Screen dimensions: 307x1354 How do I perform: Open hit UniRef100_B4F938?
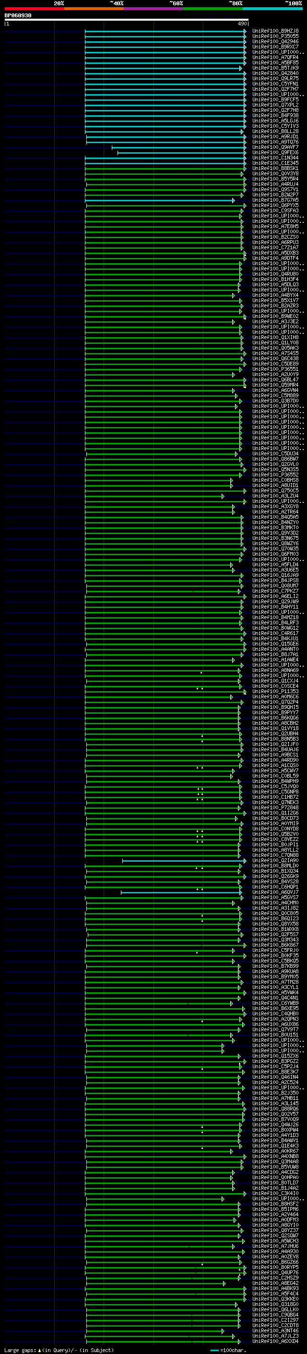click(x=275, y=116)
